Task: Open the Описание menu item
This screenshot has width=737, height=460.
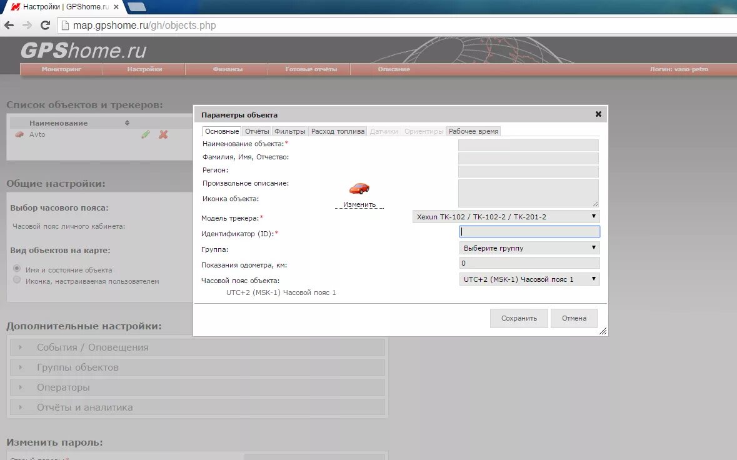Action: pyautogui.click(x=394, y=69)
